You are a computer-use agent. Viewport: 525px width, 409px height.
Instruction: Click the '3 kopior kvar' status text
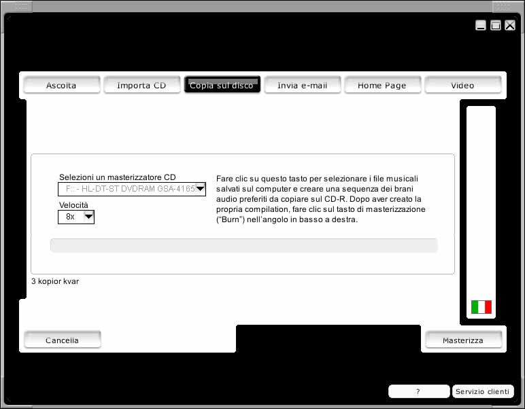tap(55, 281)
